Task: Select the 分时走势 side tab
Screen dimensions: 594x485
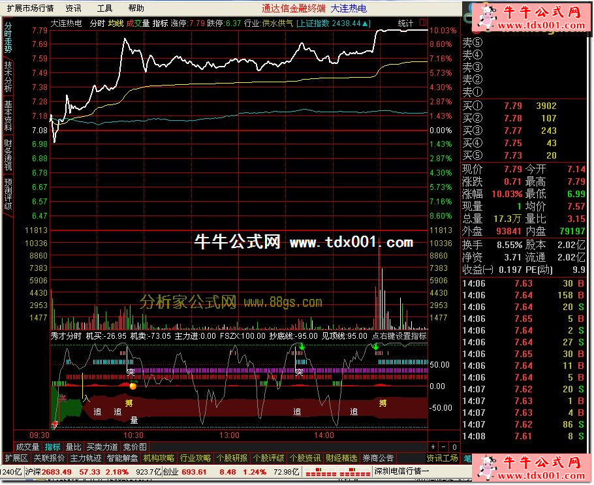Action: click(8, 37)
